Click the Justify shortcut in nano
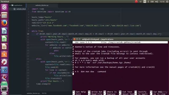 click(x=140, y=92)
